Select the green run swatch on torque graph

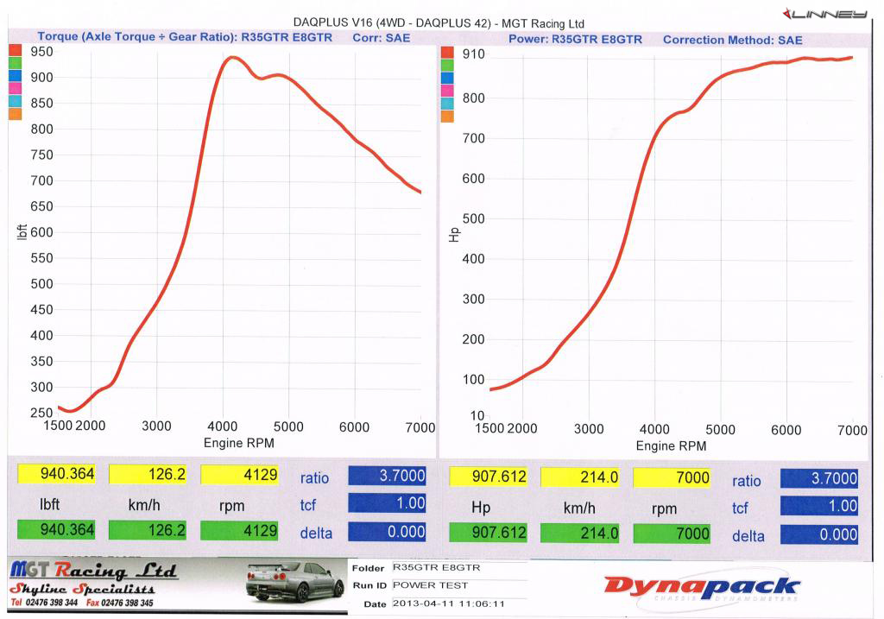coord(16,63)
